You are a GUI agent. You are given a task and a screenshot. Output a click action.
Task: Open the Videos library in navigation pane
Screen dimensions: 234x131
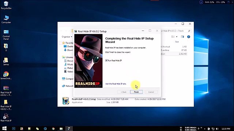click(x=68, y=71)
